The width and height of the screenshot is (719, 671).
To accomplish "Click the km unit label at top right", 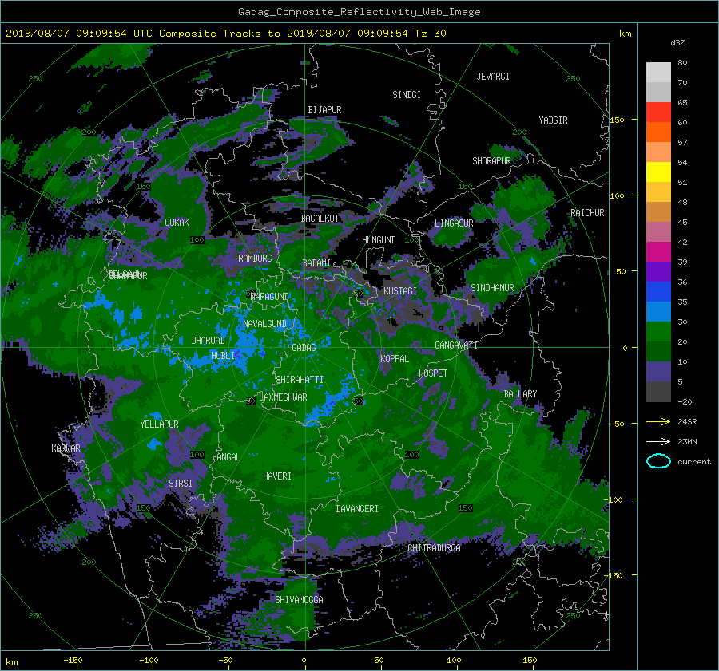I will (625, 34).
